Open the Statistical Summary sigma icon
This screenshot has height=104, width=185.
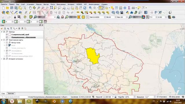129,8
